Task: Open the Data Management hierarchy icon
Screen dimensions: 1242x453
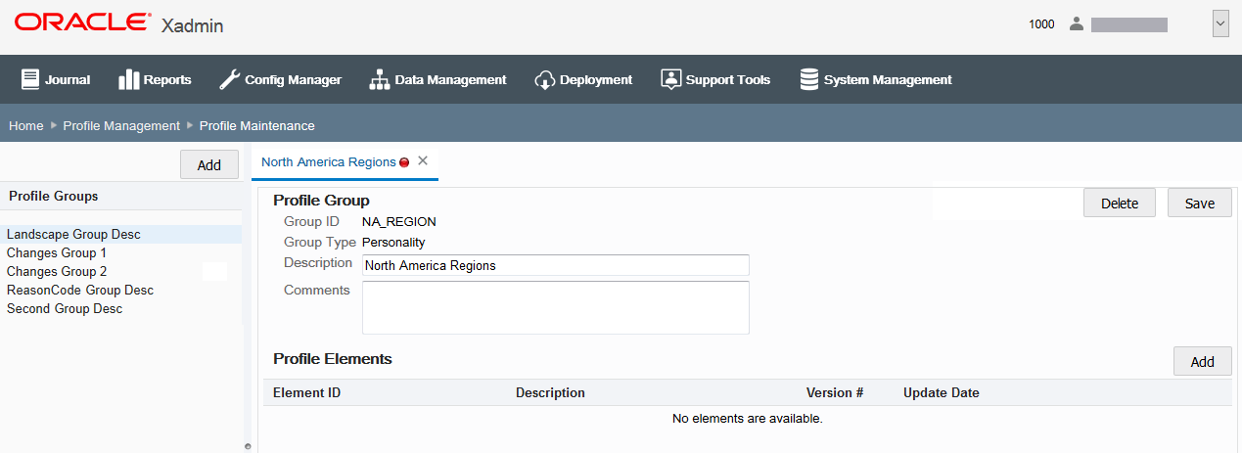Action: tap(379, 79)
